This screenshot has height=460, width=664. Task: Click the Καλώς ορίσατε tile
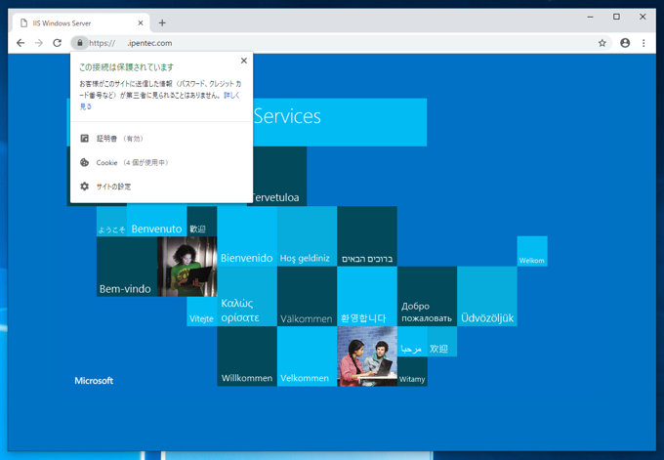point(247,297)
